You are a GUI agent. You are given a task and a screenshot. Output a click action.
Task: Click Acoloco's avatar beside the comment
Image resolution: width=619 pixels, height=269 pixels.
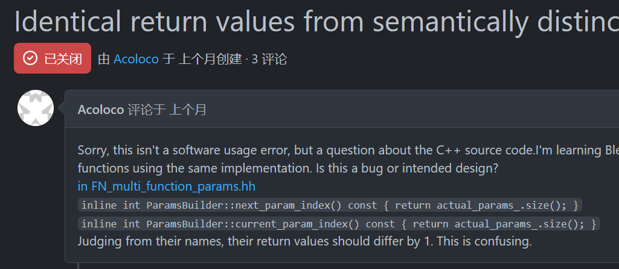tap(36, 108)
